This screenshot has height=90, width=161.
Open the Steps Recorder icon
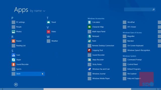(x=90, y=60)
